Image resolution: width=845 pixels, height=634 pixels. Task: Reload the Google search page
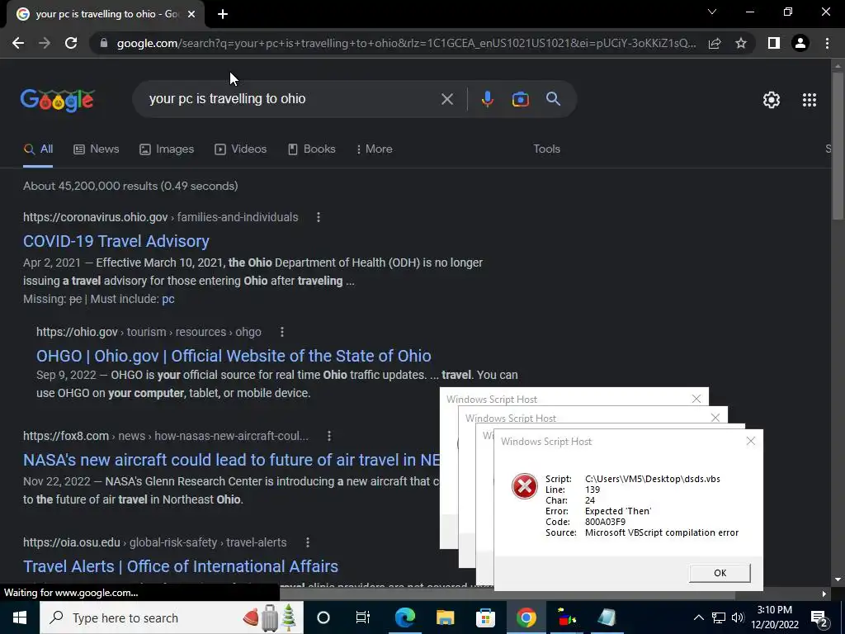[x=71, y=43]
